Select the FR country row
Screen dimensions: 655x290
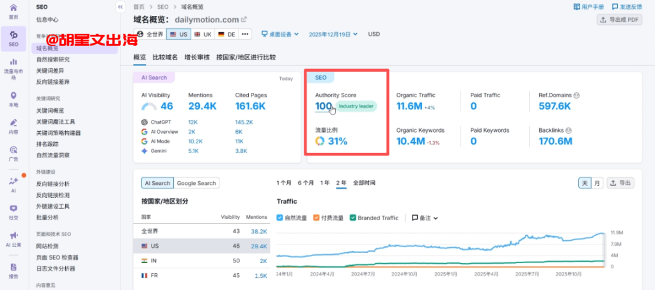(x=201, y=275)
